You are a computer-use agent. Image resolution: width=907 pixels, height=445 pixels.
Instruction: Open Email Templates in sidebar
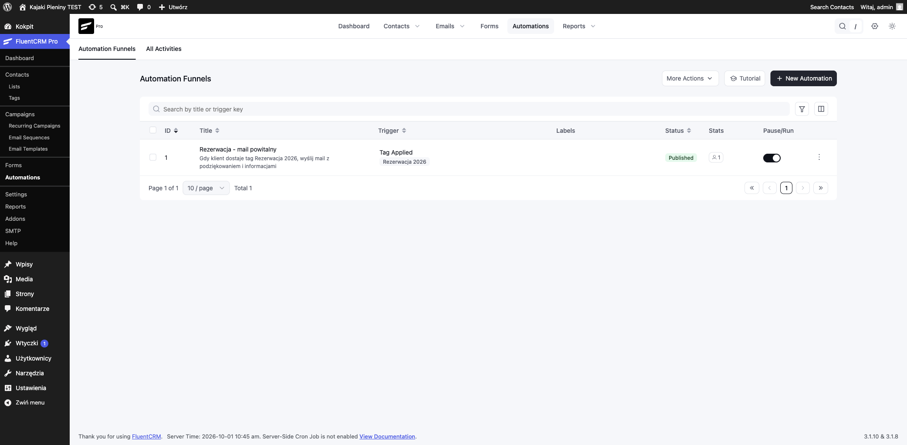[x=28, y=149]
